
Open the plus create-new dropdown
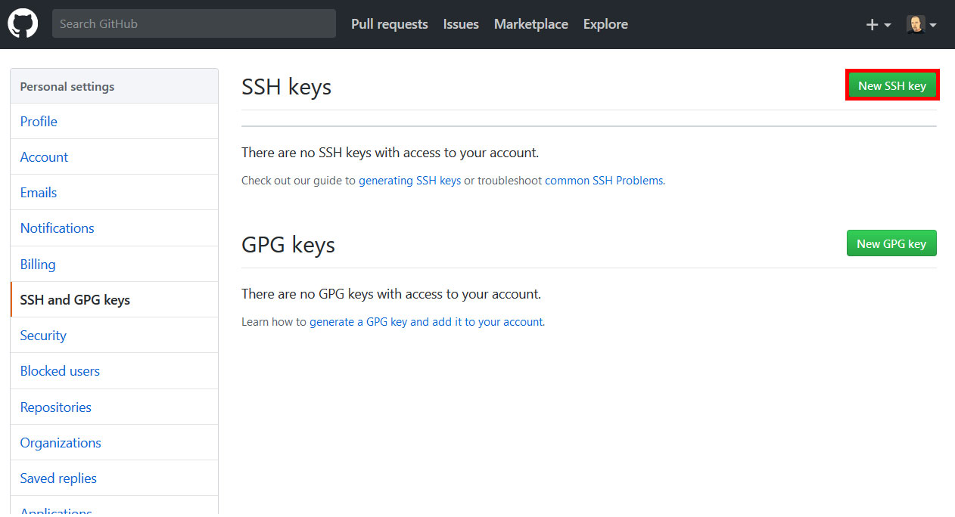pos(878,24)
